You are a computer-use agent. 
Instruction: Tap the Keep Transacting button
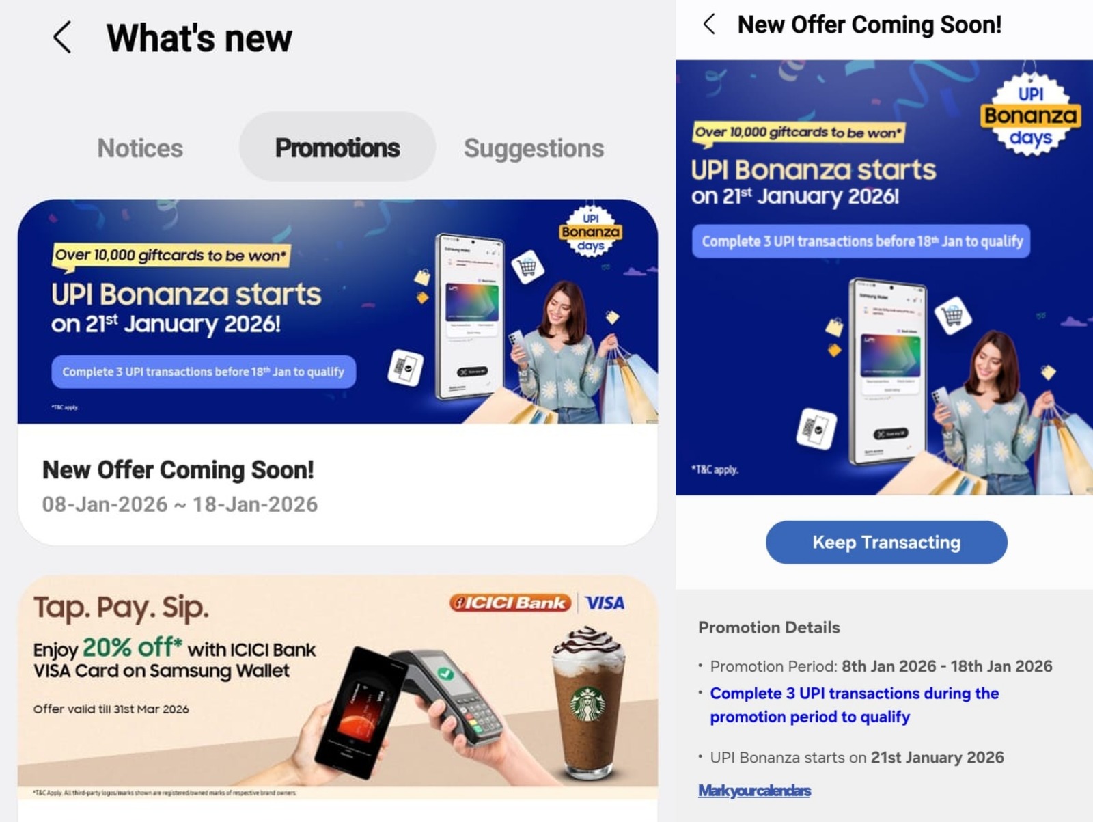click(886, 542)
